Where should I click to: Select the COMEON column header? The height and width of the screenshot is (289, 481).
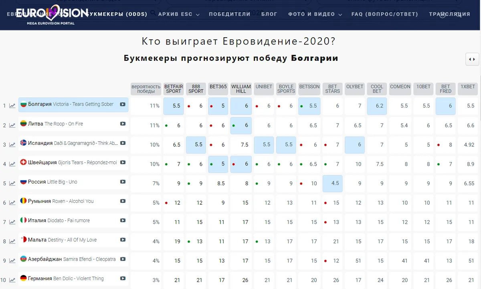pyautogui.click(x=400, y=89)
